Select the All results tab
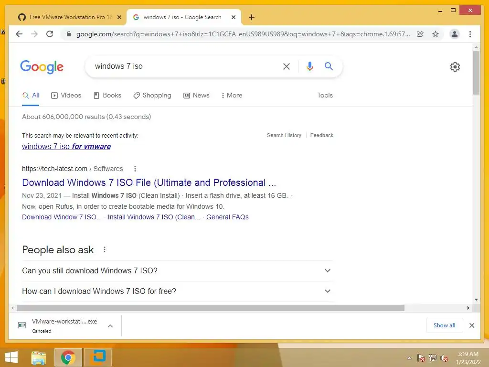Image resolution: width=489 pixels, height=367 pixels. (31, 95)
